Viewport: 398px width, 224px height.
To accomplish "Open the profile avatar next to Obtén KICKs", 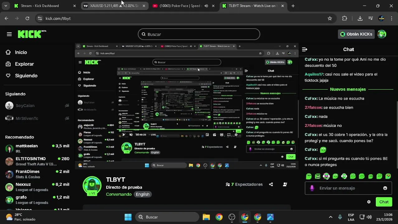I will coord(382,34).
